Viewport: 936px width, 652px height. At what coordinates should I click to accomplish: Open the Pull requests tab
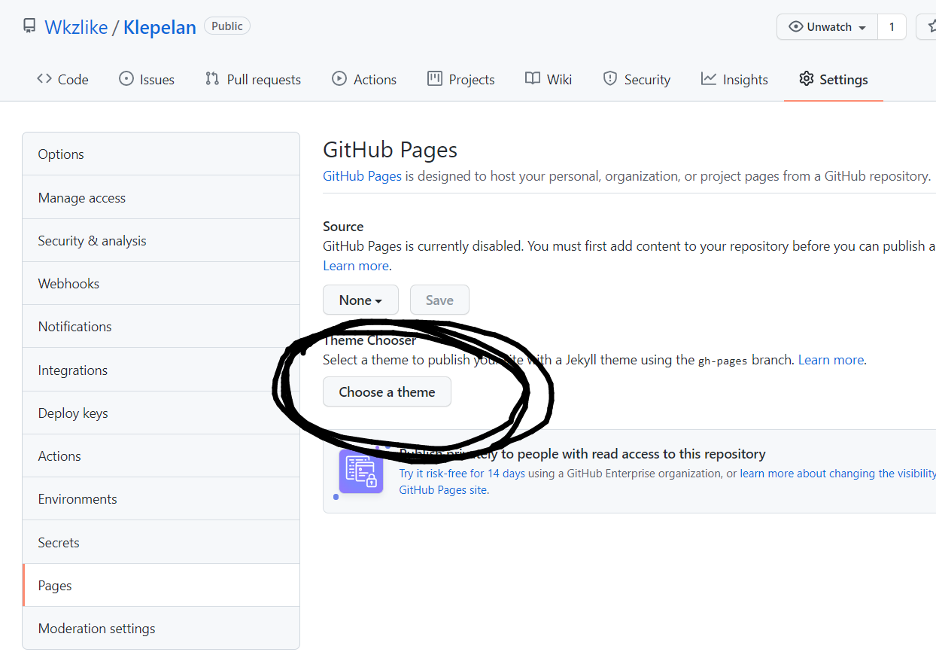click(253, 79)
